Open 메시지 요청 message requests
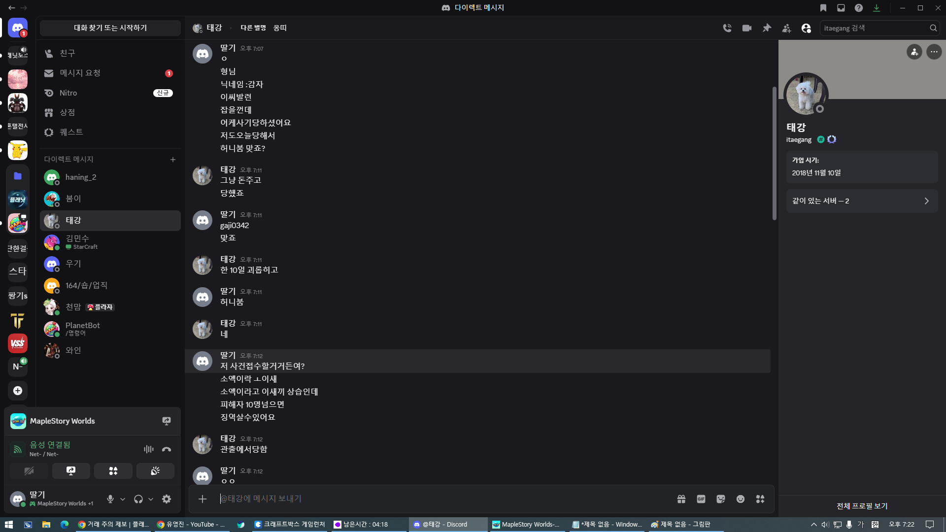946x532 pixels. click(x=110, y=73)
